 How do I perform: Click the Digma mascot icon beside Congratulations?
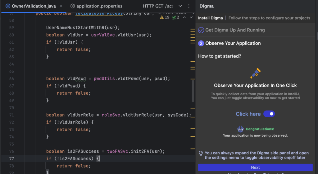point(241,129)
